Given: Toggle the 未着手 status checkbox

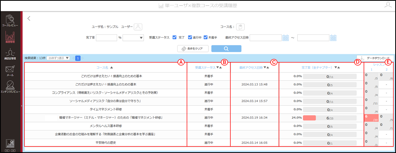Looking at the screenshot, I should point(206,38).
